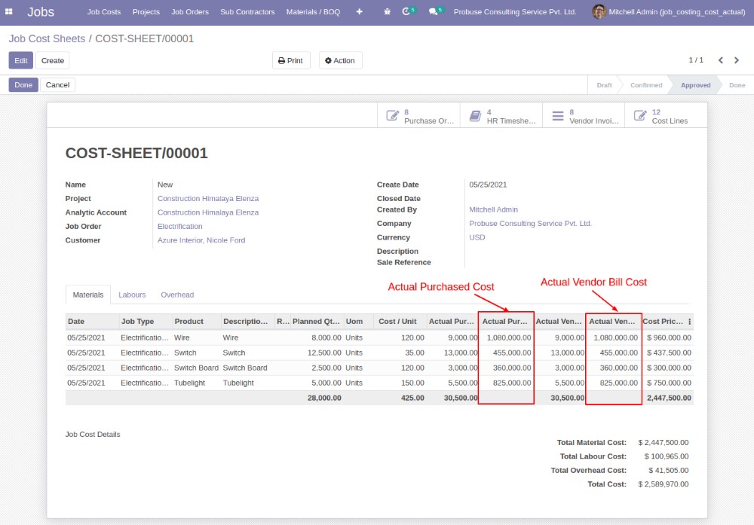The width and height of the screenshot is (754, 525).
Task: Open the Cost Lines stat button
Action: point(662,116)
